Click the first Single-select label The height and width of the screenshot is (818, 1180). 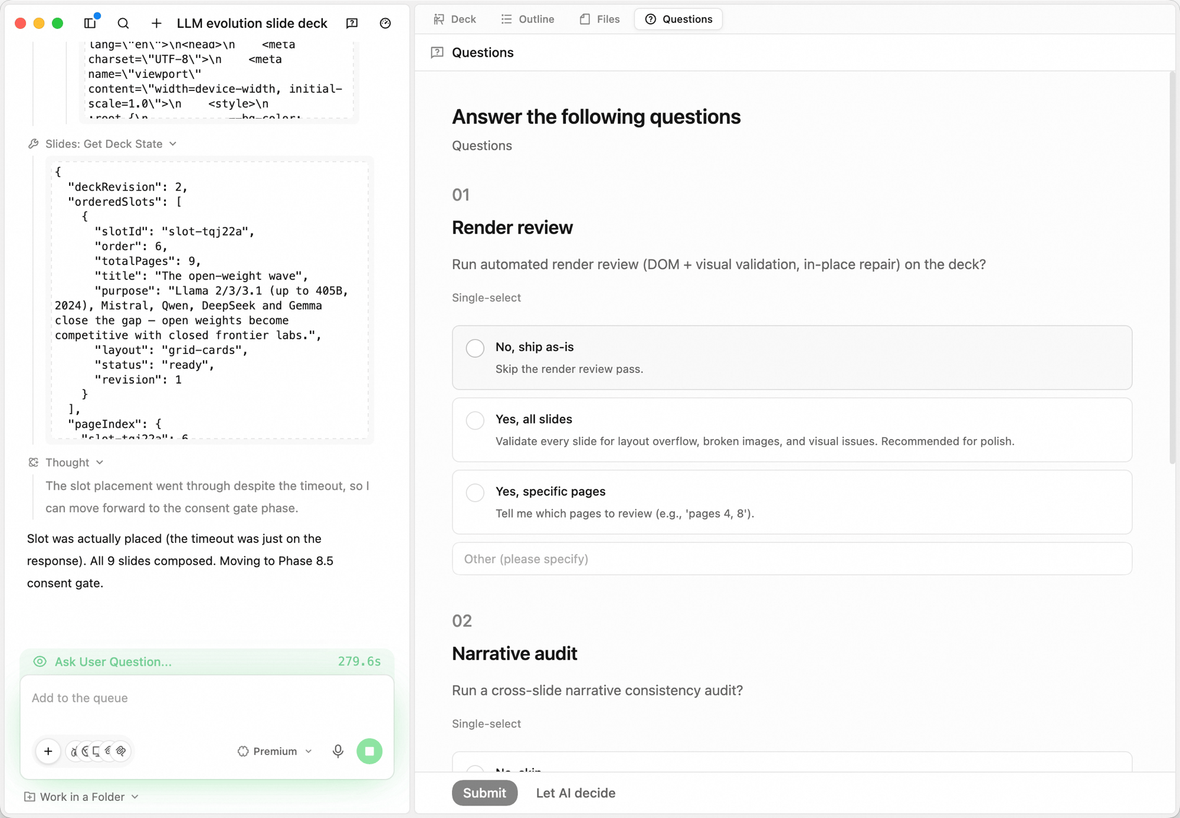[486, 297]
